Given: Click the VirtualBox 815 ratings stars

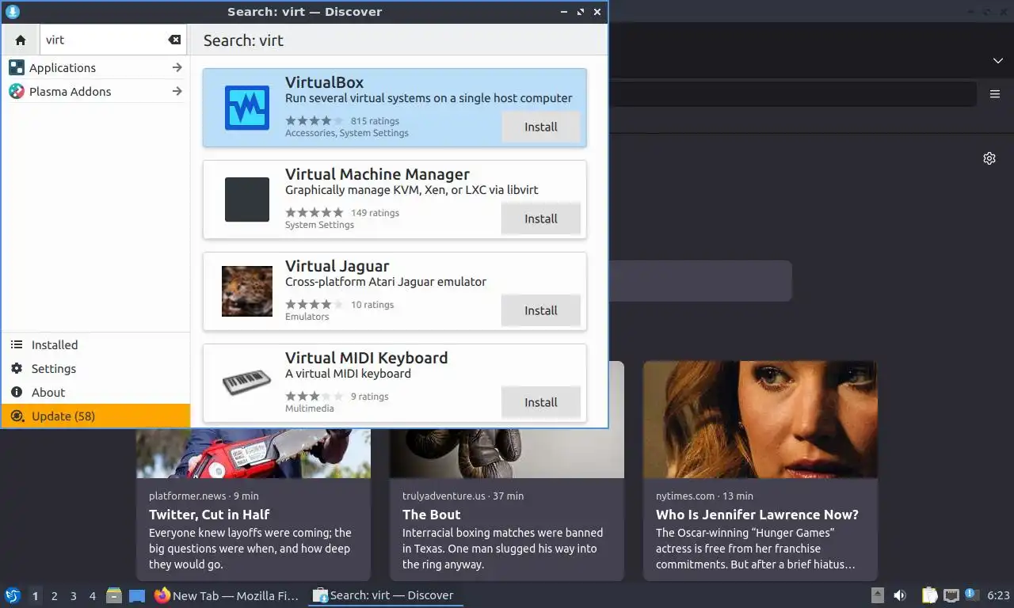Looking at the screenshot, I should 314,121.
